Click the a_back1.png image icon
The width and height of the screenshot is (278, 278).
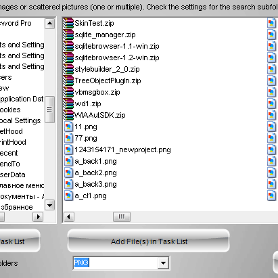coord(68,161)
